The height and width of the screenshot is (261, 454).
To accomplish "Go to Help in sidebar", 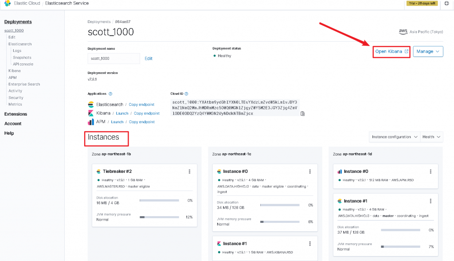I will coord(9,133).
